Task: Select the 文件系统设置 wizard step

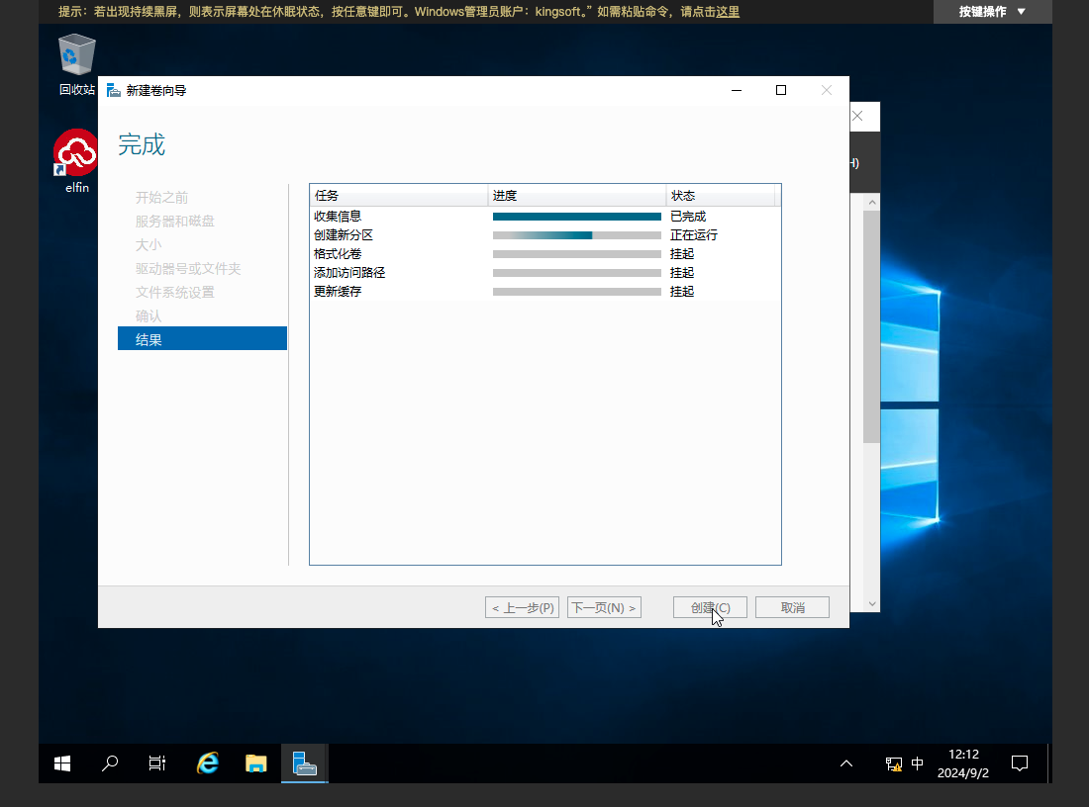Action: click(175, 293)
